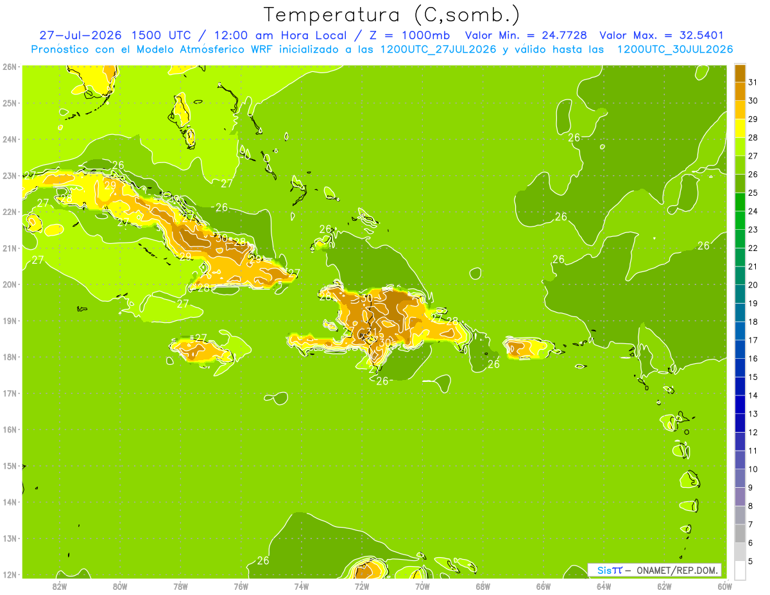The width and height of the screenshot is (770, 595).
Task: Click the '22' tick label on color scale
Action: pos(753,248)
